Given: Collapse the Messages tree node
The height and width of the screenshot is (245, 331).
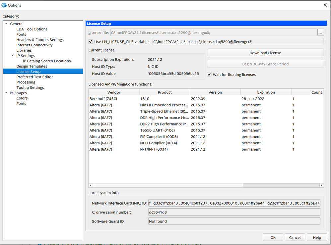Looking at the screenshot, I should pyautogui.click(x=6, y=93).
